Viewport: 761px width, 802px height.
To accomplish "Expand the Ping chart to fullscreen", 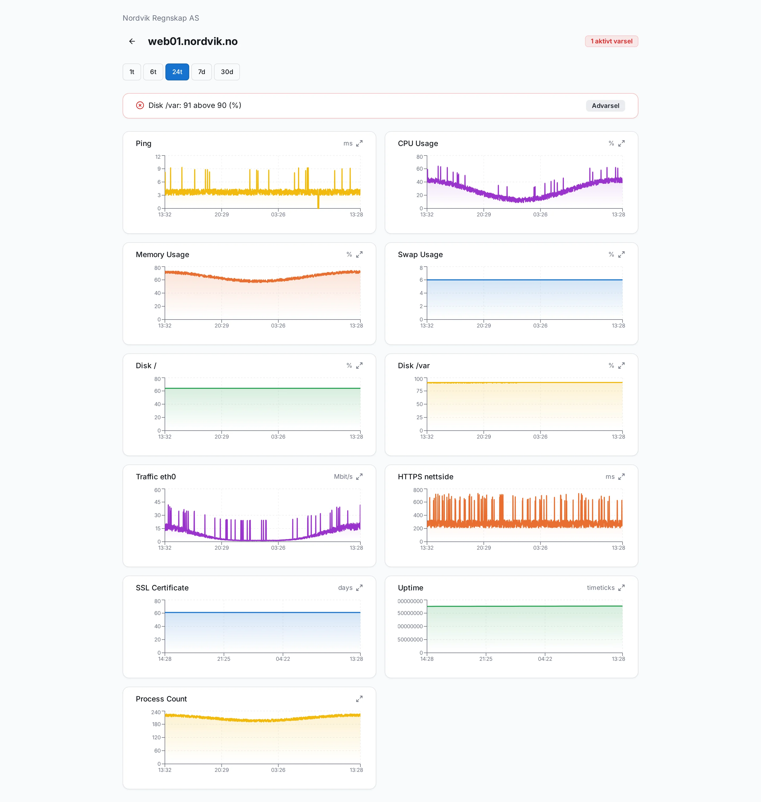I will click(x=359, y=143).
